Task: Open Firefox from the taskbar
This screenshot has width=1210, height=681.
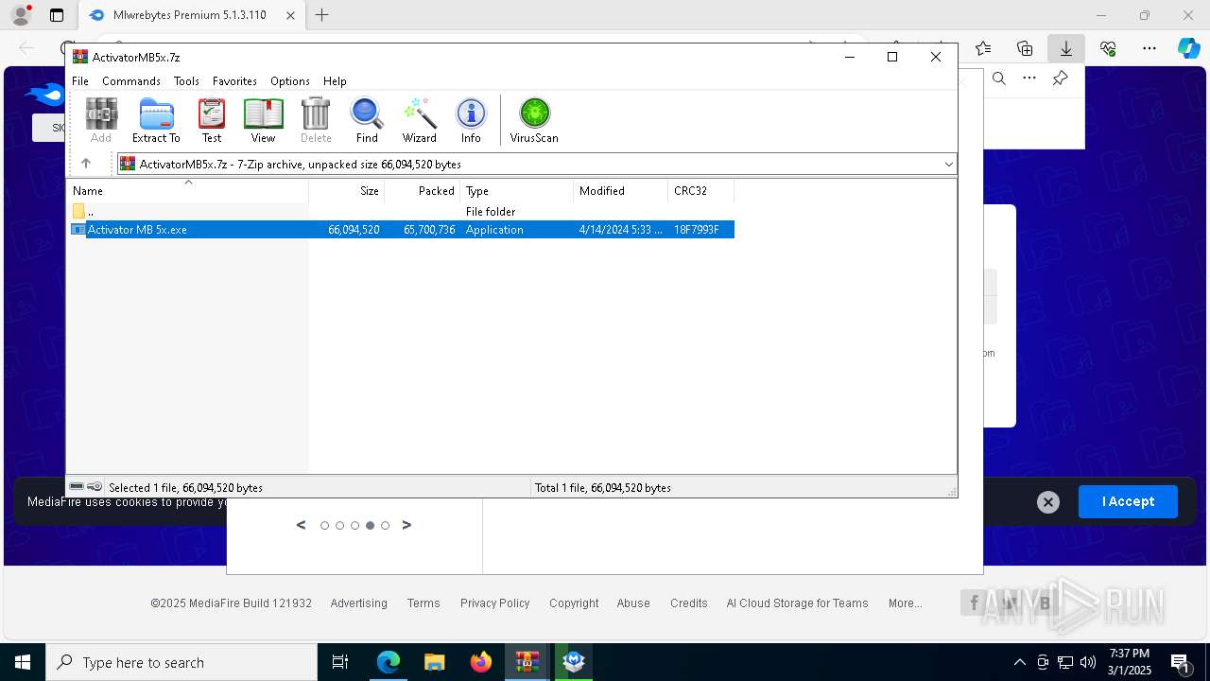Action: pos(481,662)
